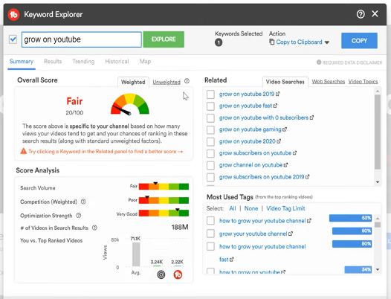Open external link icon for grow on youtube 2020
391x299 pixels.
click(x=279, y=141)
